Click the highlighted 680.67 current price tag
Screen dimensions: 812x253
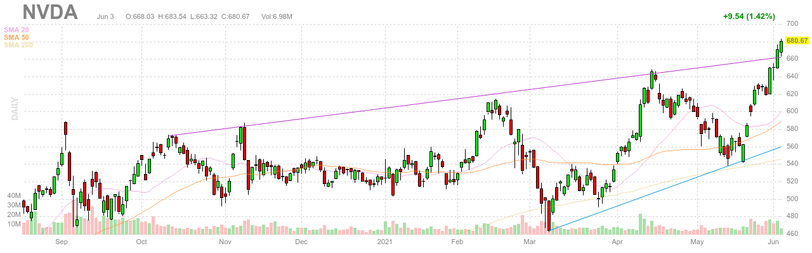[x=797, y=40]
